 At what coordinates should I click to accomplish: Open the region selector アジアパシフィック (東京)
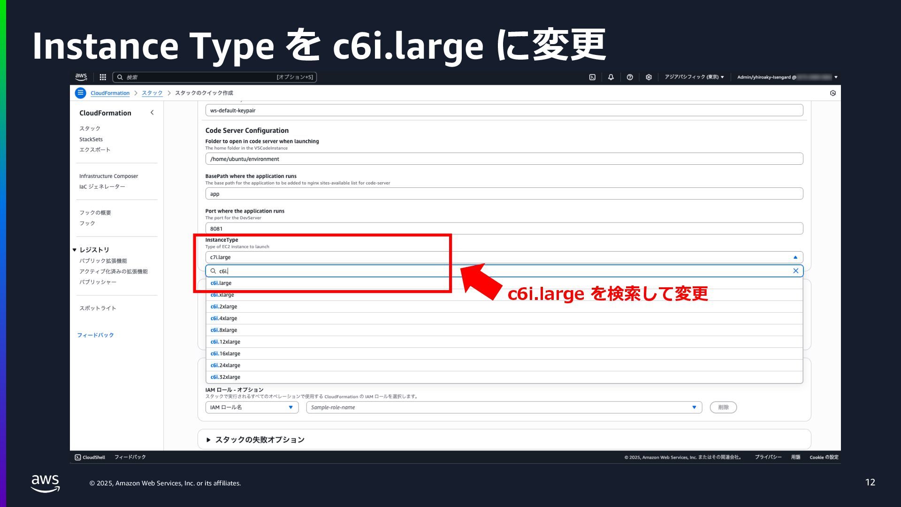[x=694, y=77]
